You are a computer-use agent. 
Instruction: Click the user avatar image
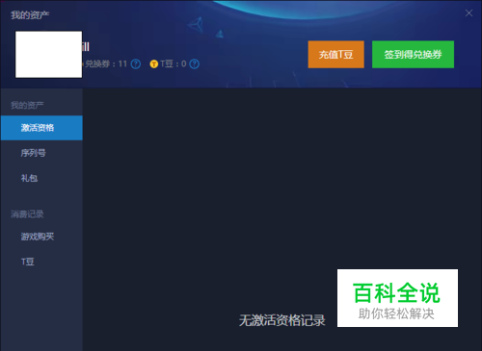[48, 54]
